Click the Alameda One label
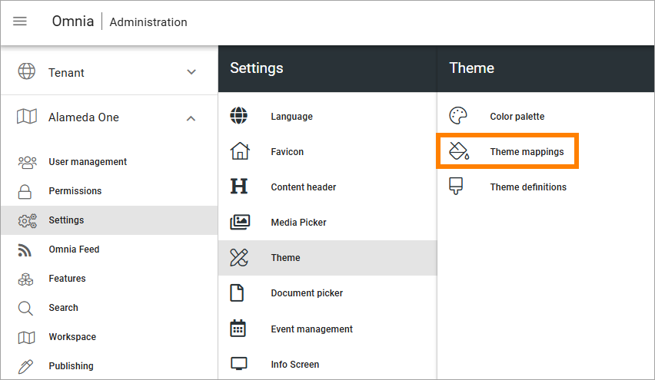The image size is (655, 380). click(x=84, y=117)
